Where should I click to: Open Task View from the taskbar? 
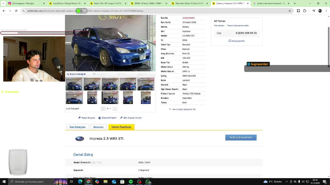point(71,182)
